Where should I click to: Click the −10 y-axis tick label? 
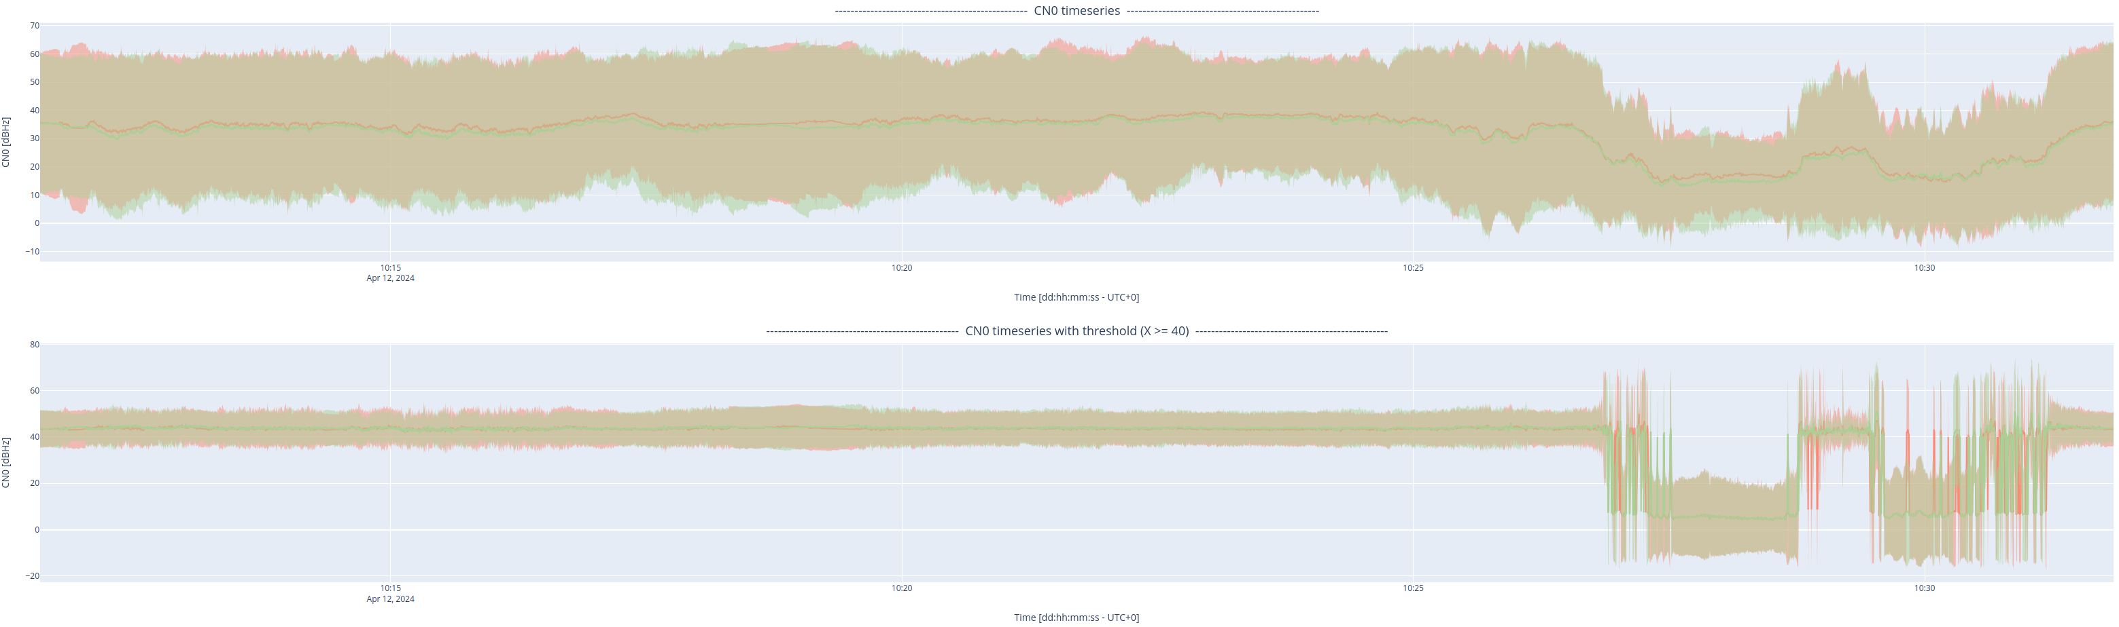32,252
